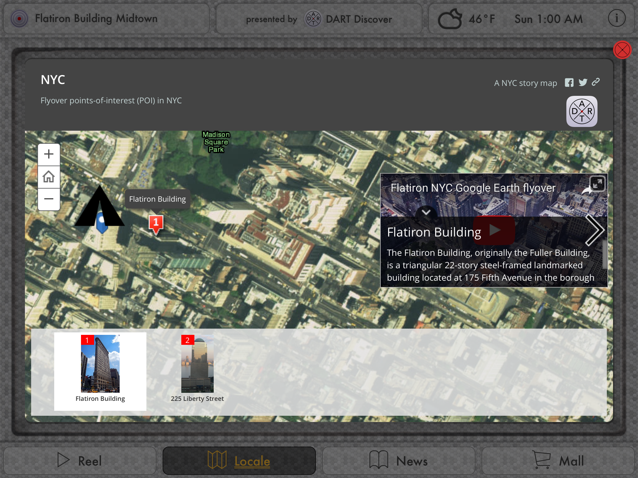Reset map to home extent
Screen dimensions: 638x478
pos(49,177)
